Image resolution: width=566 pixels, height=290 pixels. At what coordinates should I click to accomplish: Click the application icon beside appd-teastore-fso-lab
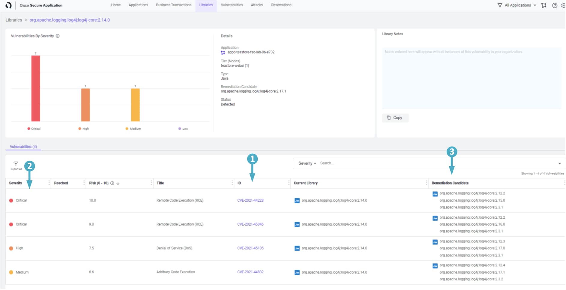tap(223, 52)
